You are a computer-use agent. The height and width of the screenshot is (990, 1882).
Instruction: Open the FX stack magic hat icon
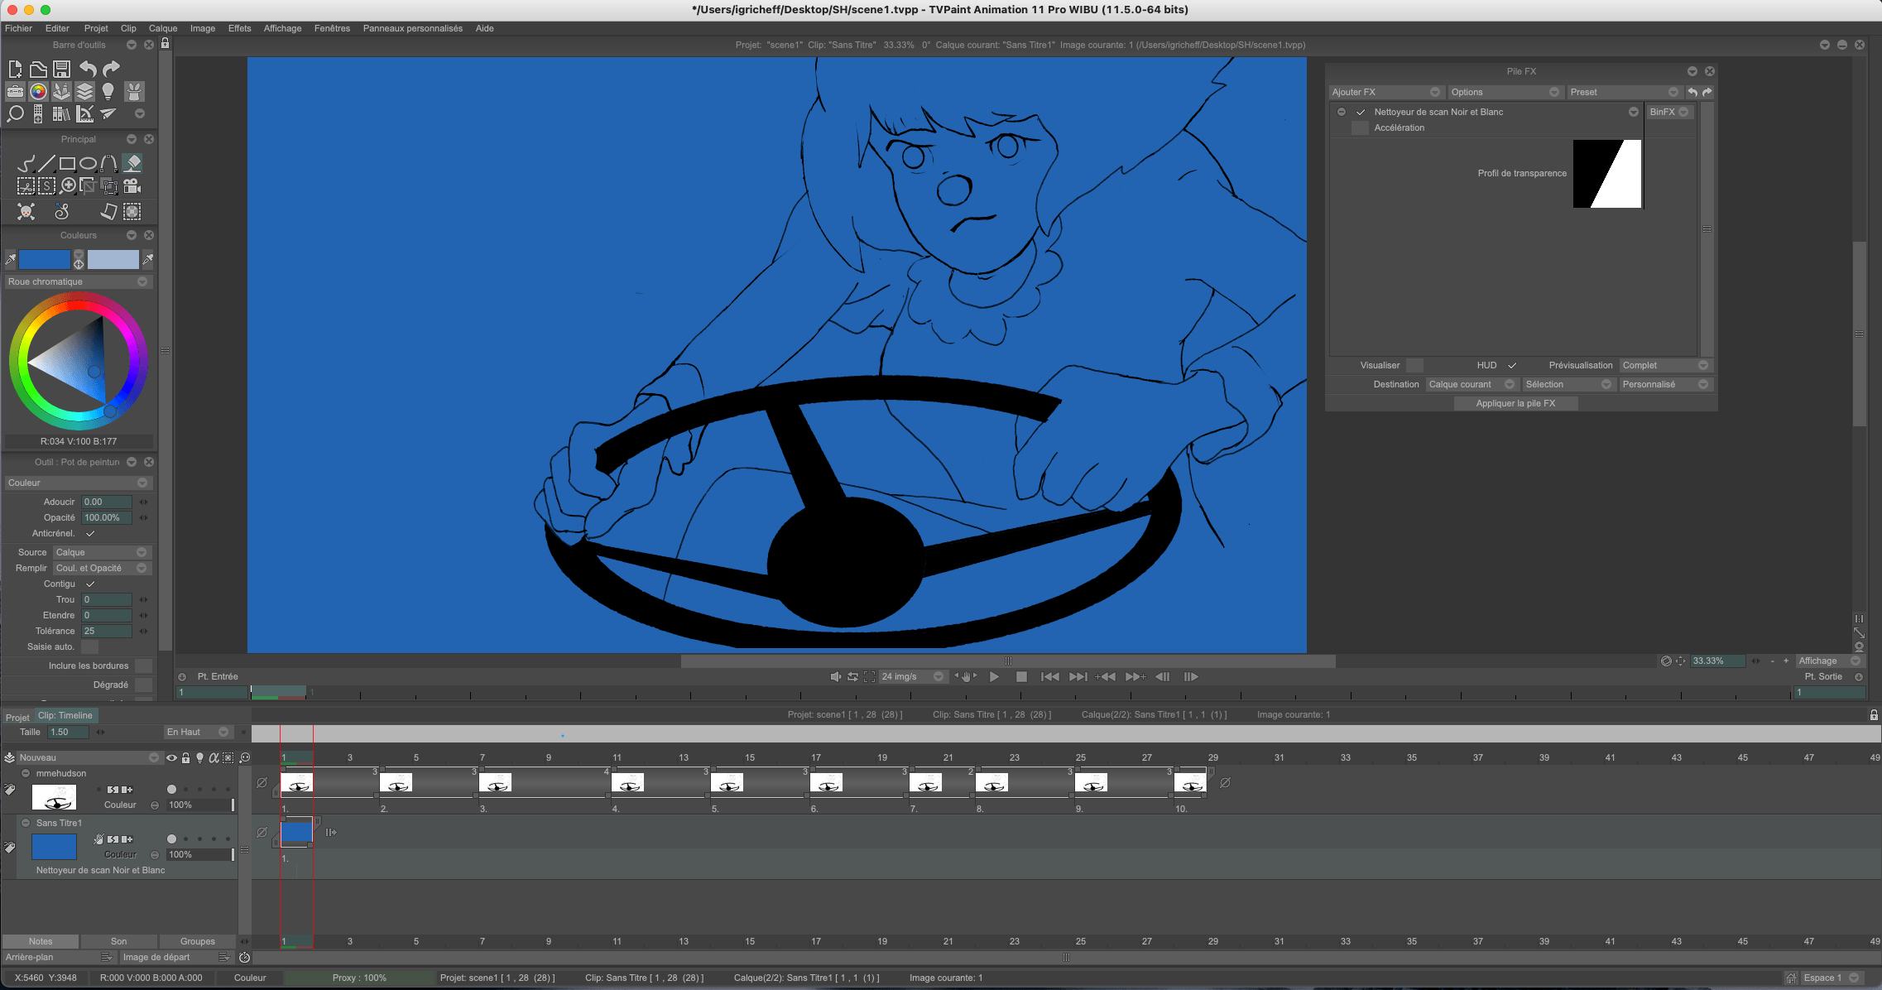click(x=134, y=91)
